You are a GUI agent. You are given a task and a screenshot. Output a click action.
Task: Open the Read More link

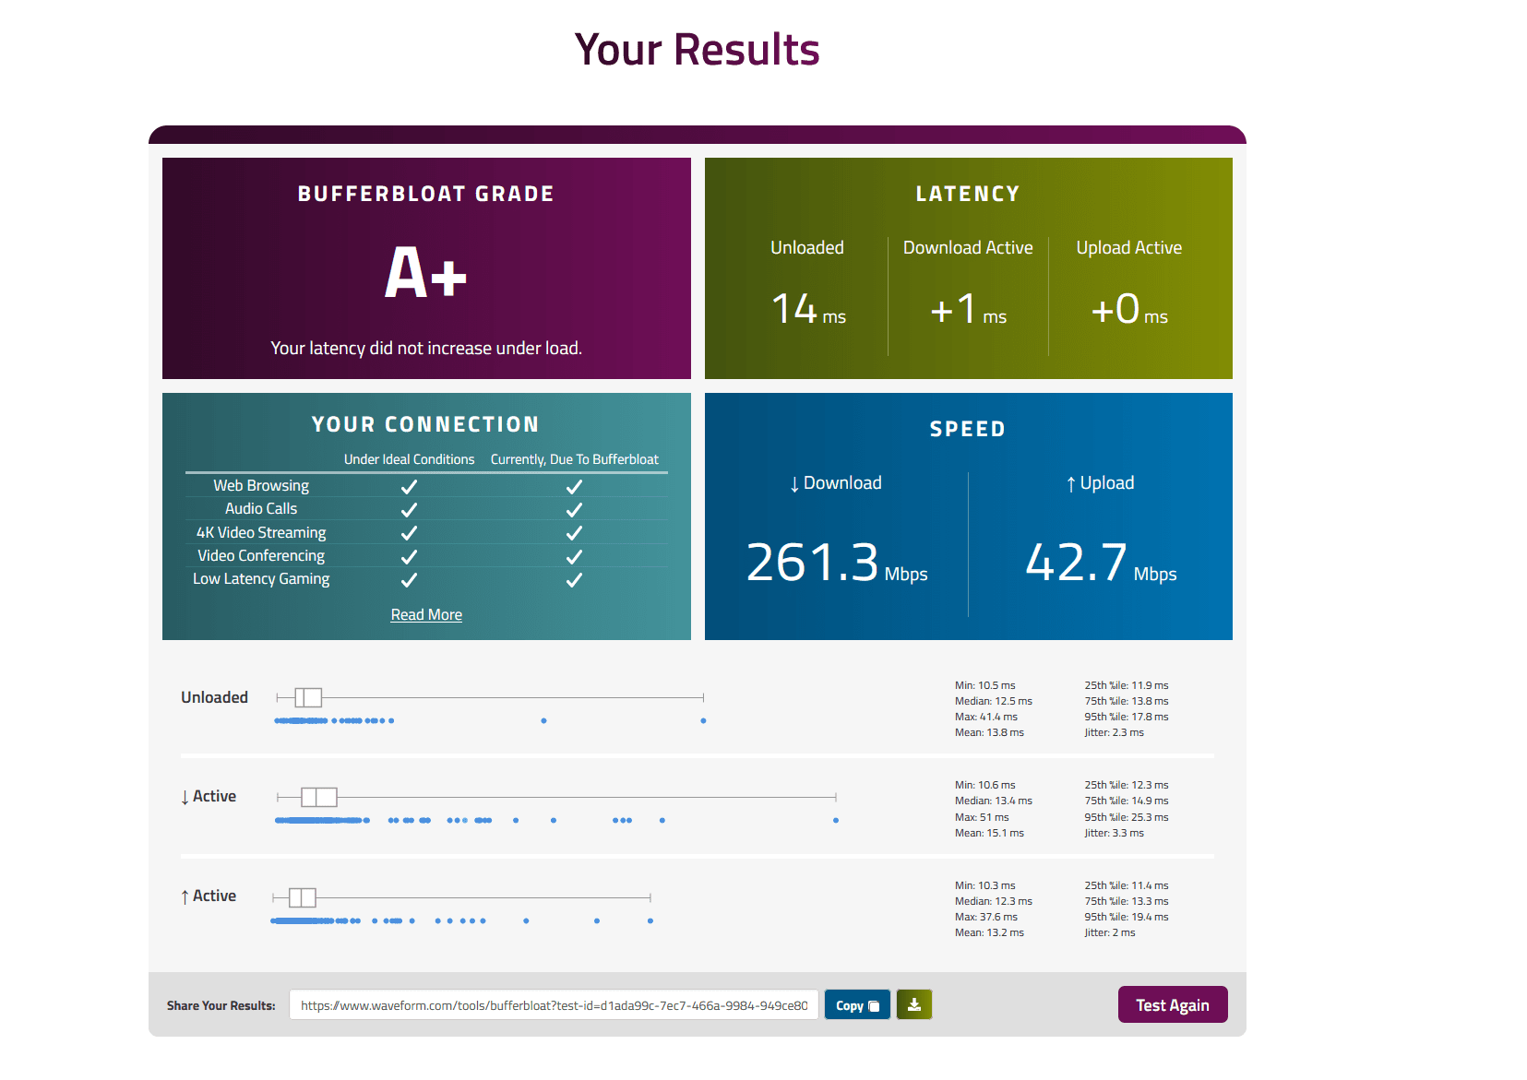[426, 614]
